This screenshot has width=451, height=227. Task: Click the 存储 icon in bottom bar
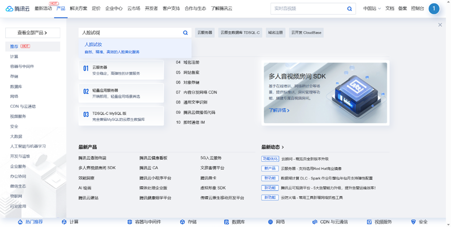[182, 222]
